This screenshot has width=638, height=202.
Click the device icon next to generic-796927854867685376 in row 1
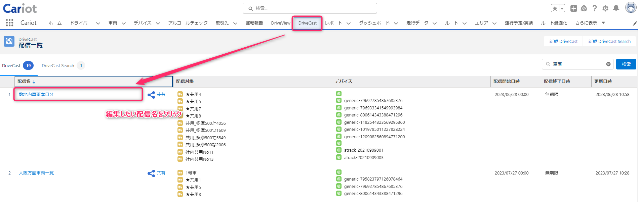(339, 100)
